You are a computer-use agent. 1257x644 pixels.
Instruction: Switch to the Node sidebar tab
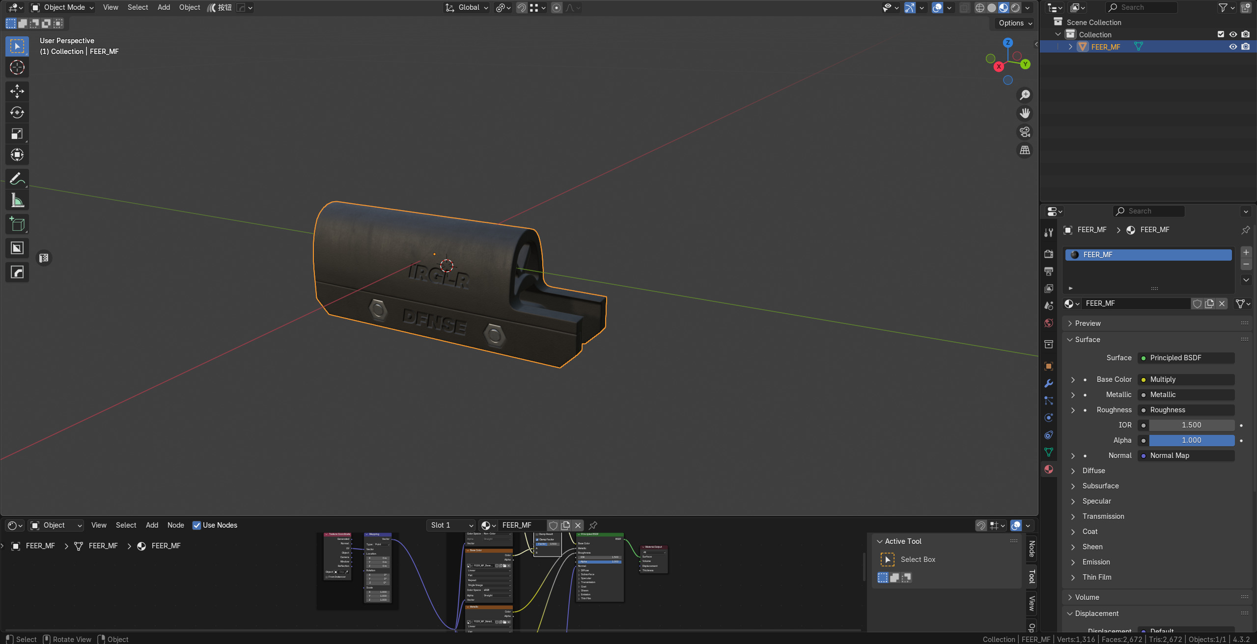pos(1032,549)
